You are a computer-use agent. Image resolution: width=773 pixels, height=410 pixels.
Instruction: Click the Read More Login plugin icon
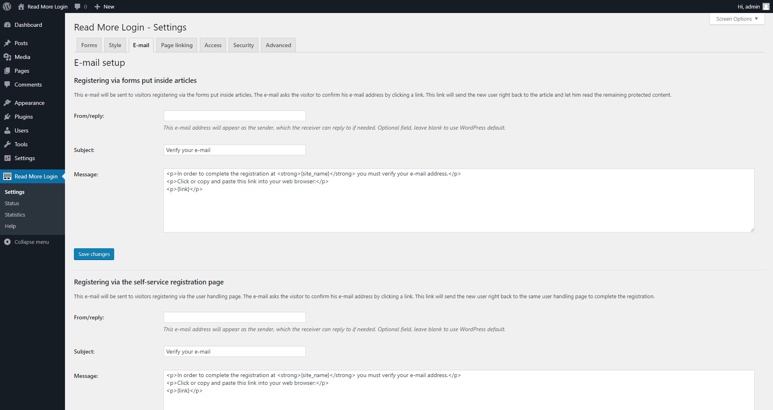(7, 176)
